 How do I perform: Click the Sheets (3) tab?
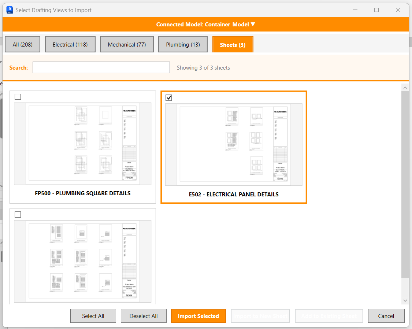(233, 45)
